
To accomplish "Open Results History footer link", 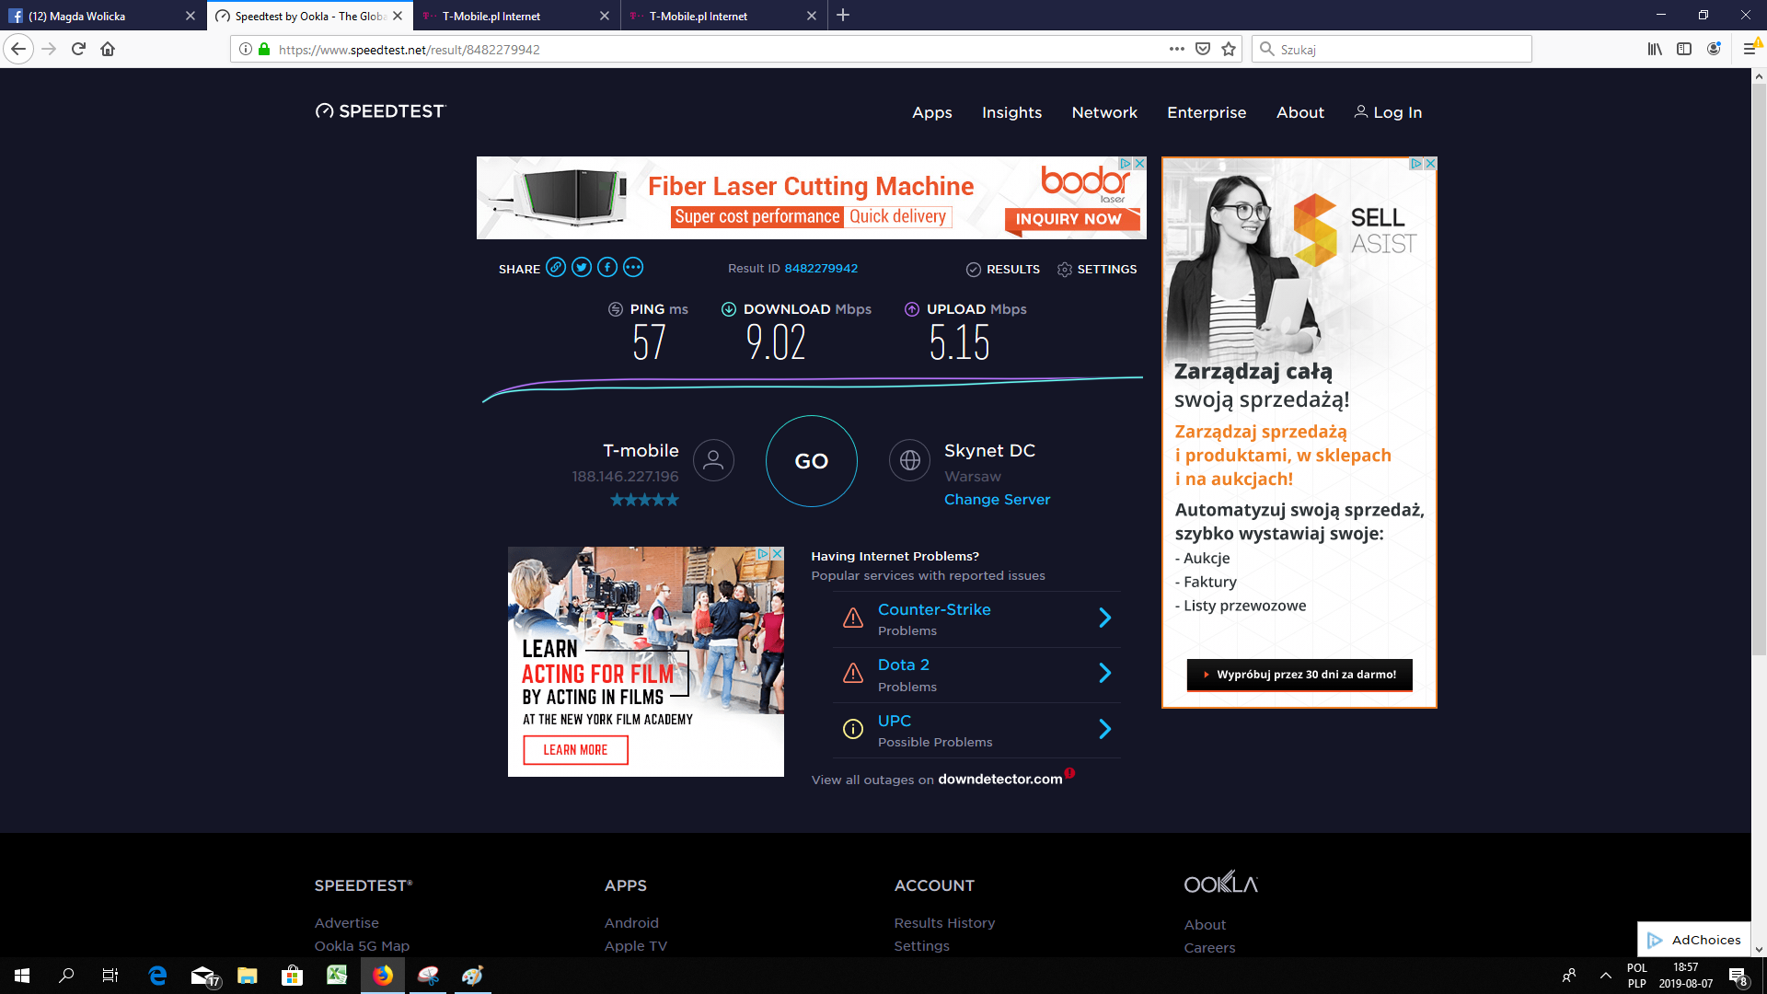I will coord(944,923).
